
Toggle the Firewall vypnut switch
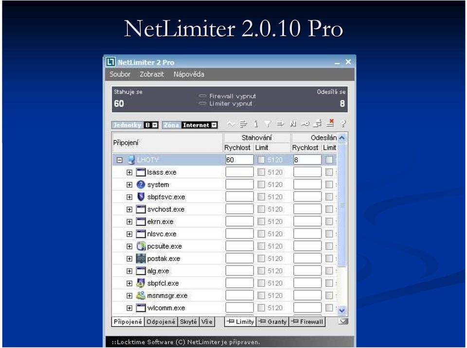202,96
